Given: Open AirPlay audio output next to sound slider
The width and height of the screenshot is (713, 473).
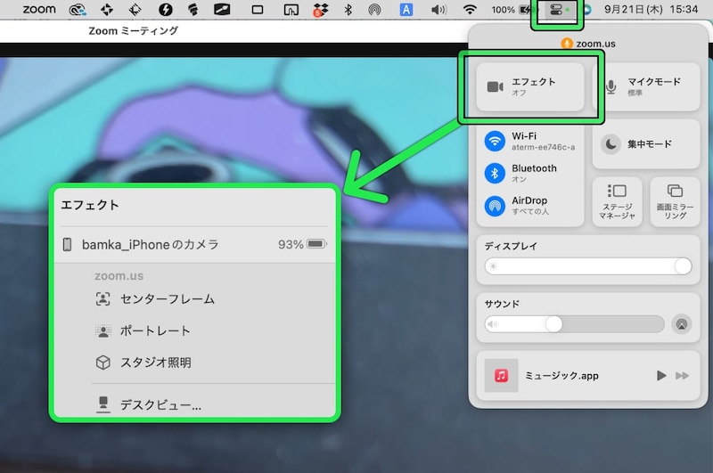Looking at the screenshot, I should tap(682, 324).
